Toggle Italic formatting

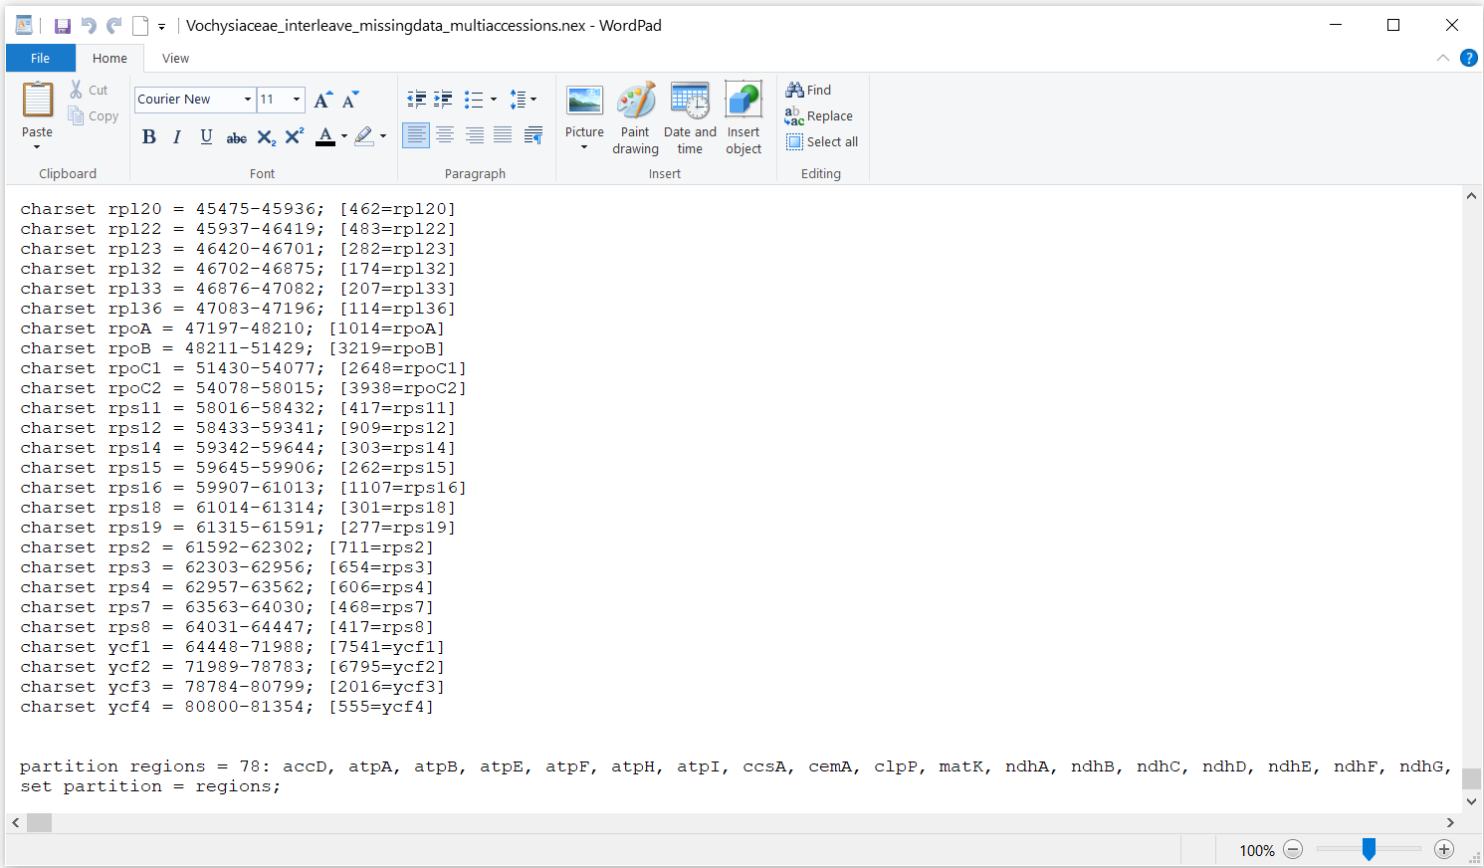coord(177,136)
